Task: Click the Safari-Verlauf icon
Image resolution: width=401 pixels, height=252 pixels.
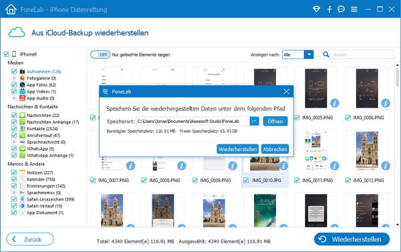Action: click(x=23, y=206)
